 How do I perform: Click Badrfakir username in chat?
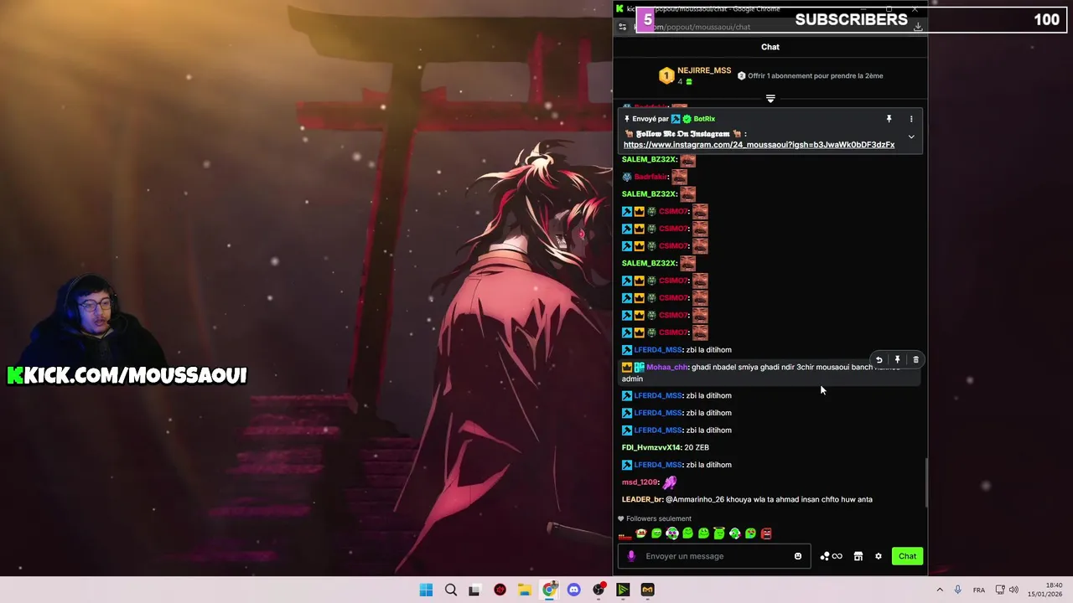[651, 177]
